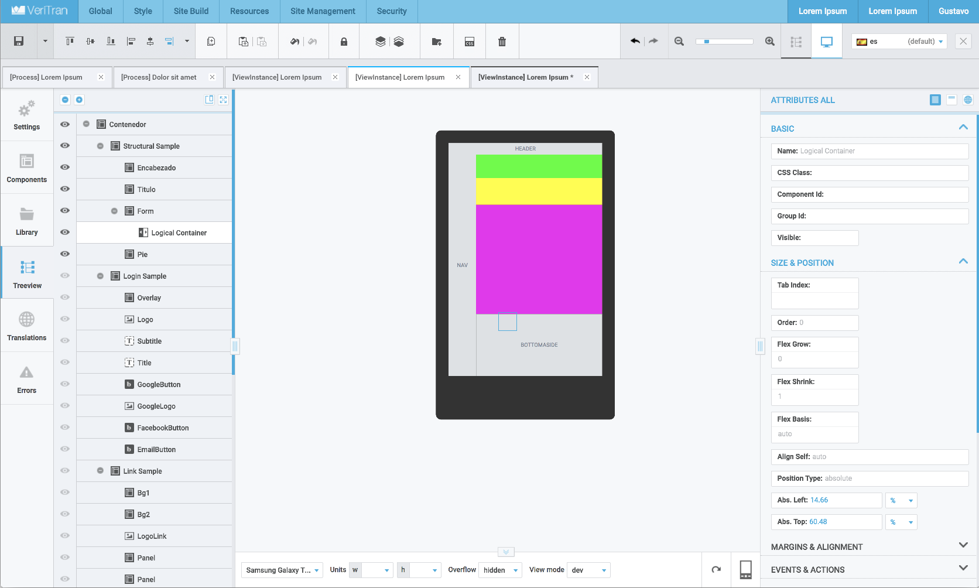Click the CSS Class input field
The width and height of the screenshot is (979, 588).
coord(870,173)
